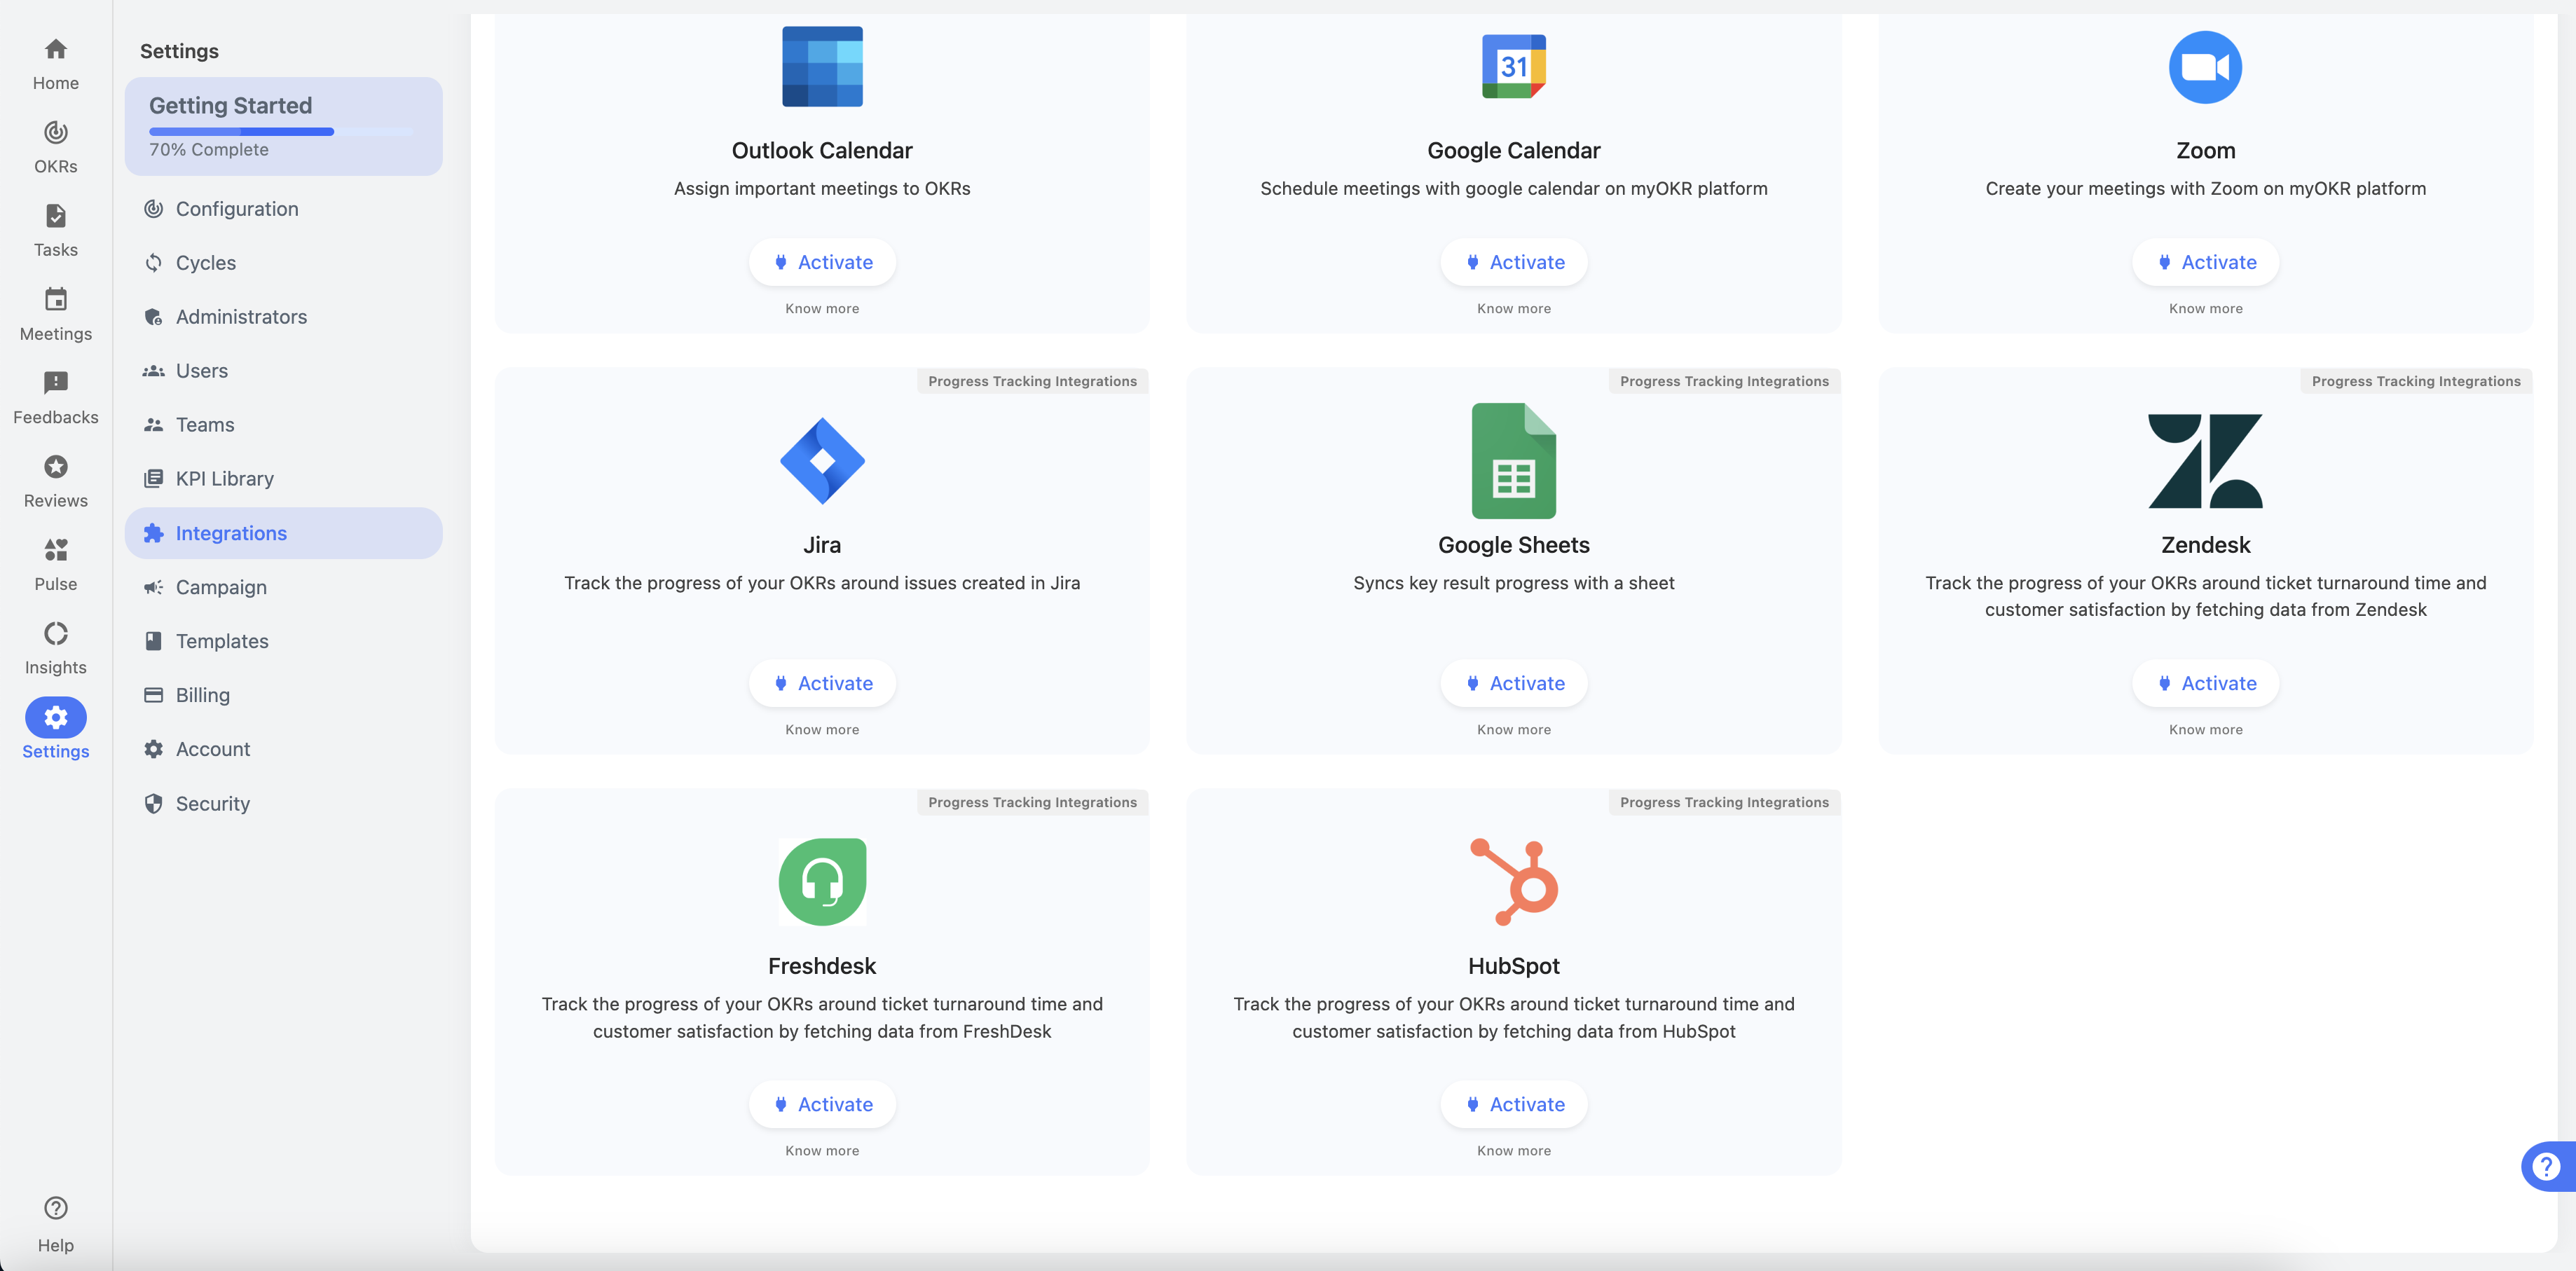Click 'Syncs key result progress with a sheet'

[1513, 583]
